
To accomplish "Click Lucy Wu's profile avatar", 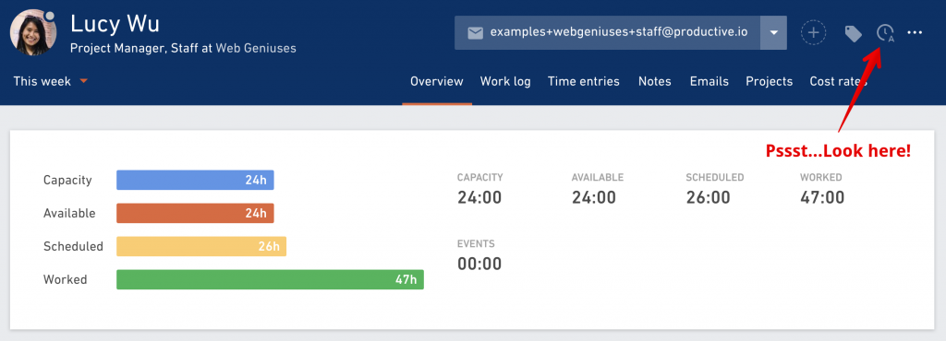I will click(x=33, y=32).
